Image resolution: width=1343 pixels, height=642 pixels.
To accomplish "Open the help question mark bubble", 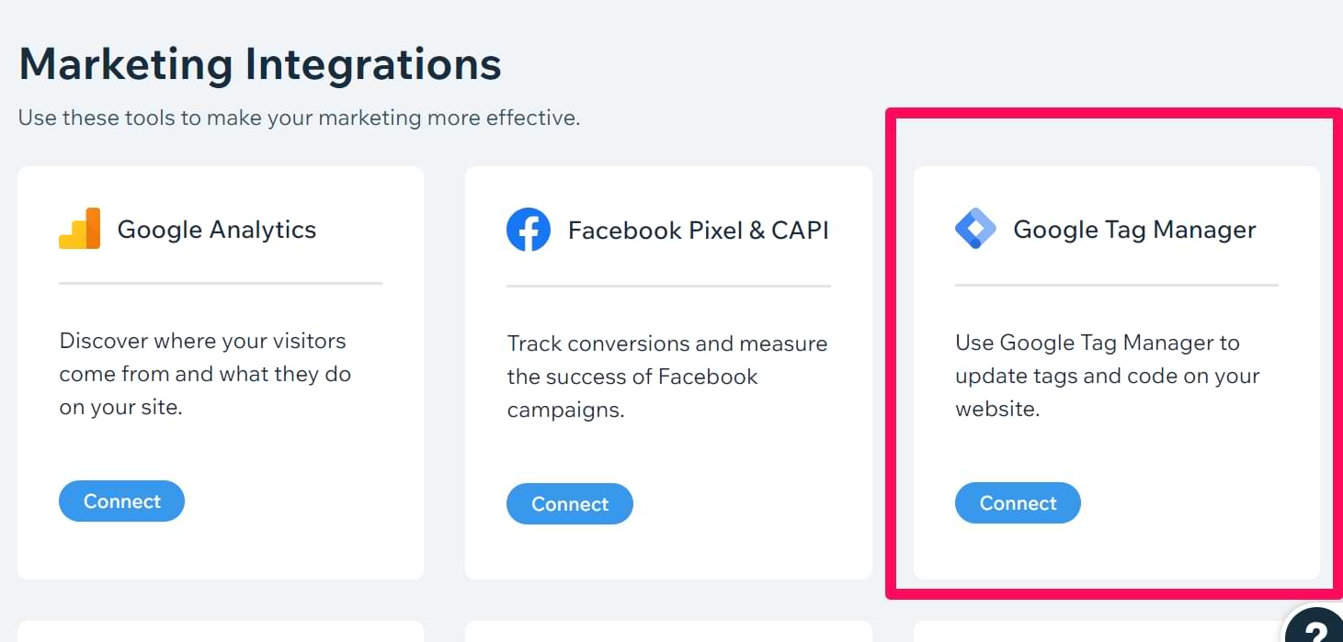I will click(x=1316, y=628).
